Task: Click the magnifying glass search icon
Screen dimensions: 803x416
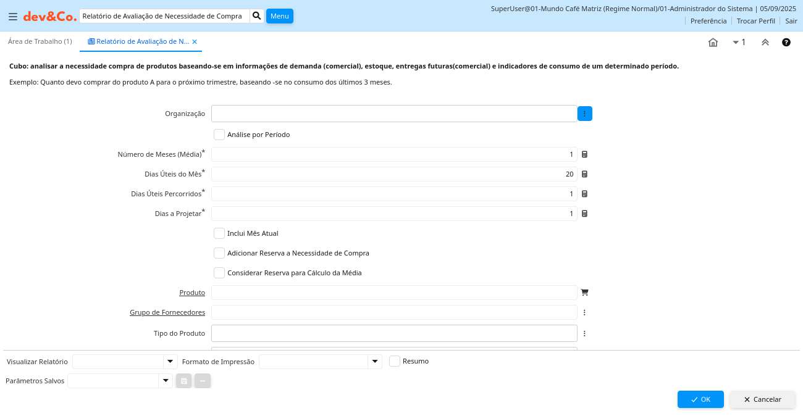Action: 257,16
